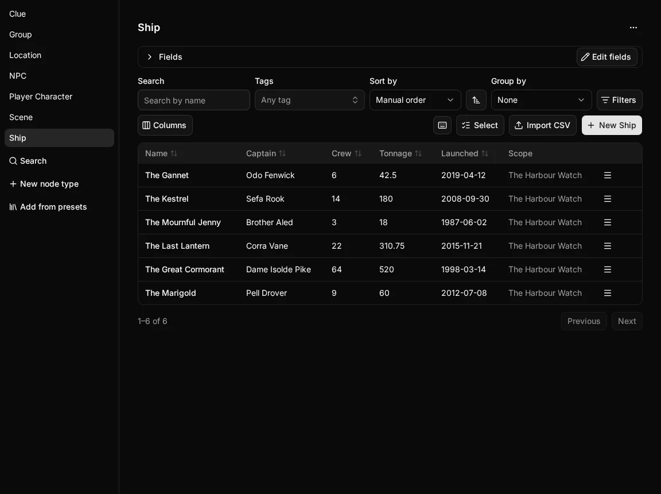This screenshot has width=661, height=494.
Task: Click tonnage value 310.75
Action: 392,246
